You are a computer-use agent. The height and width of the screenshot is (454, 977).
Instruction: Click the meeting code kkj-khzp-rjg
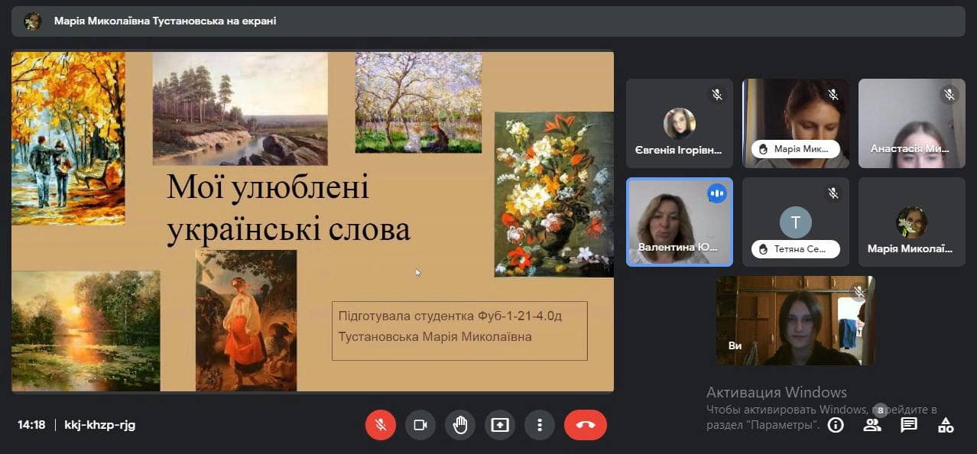pos(99,425)
